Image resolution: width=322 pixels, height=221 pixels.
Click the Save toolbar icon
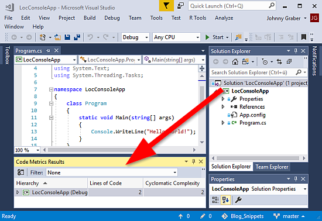tap(67, 37)
